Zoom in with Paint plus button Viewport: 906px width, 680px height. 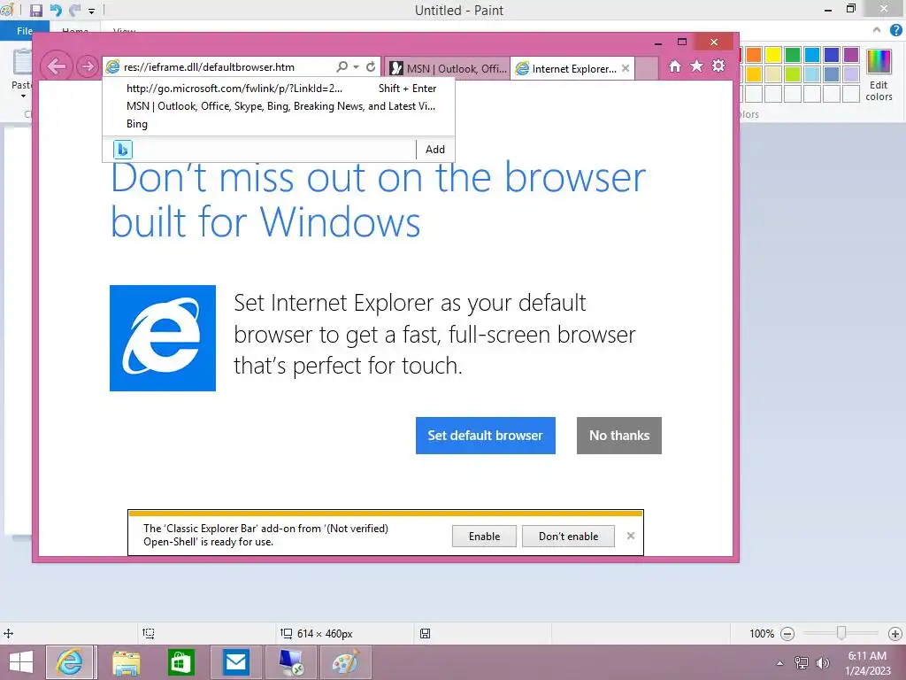point(895,634)
